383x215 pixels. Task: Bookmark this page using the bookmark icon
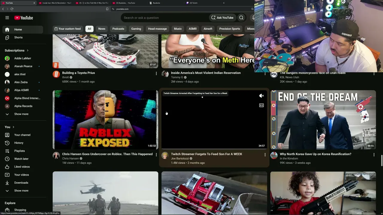point(107,9)
